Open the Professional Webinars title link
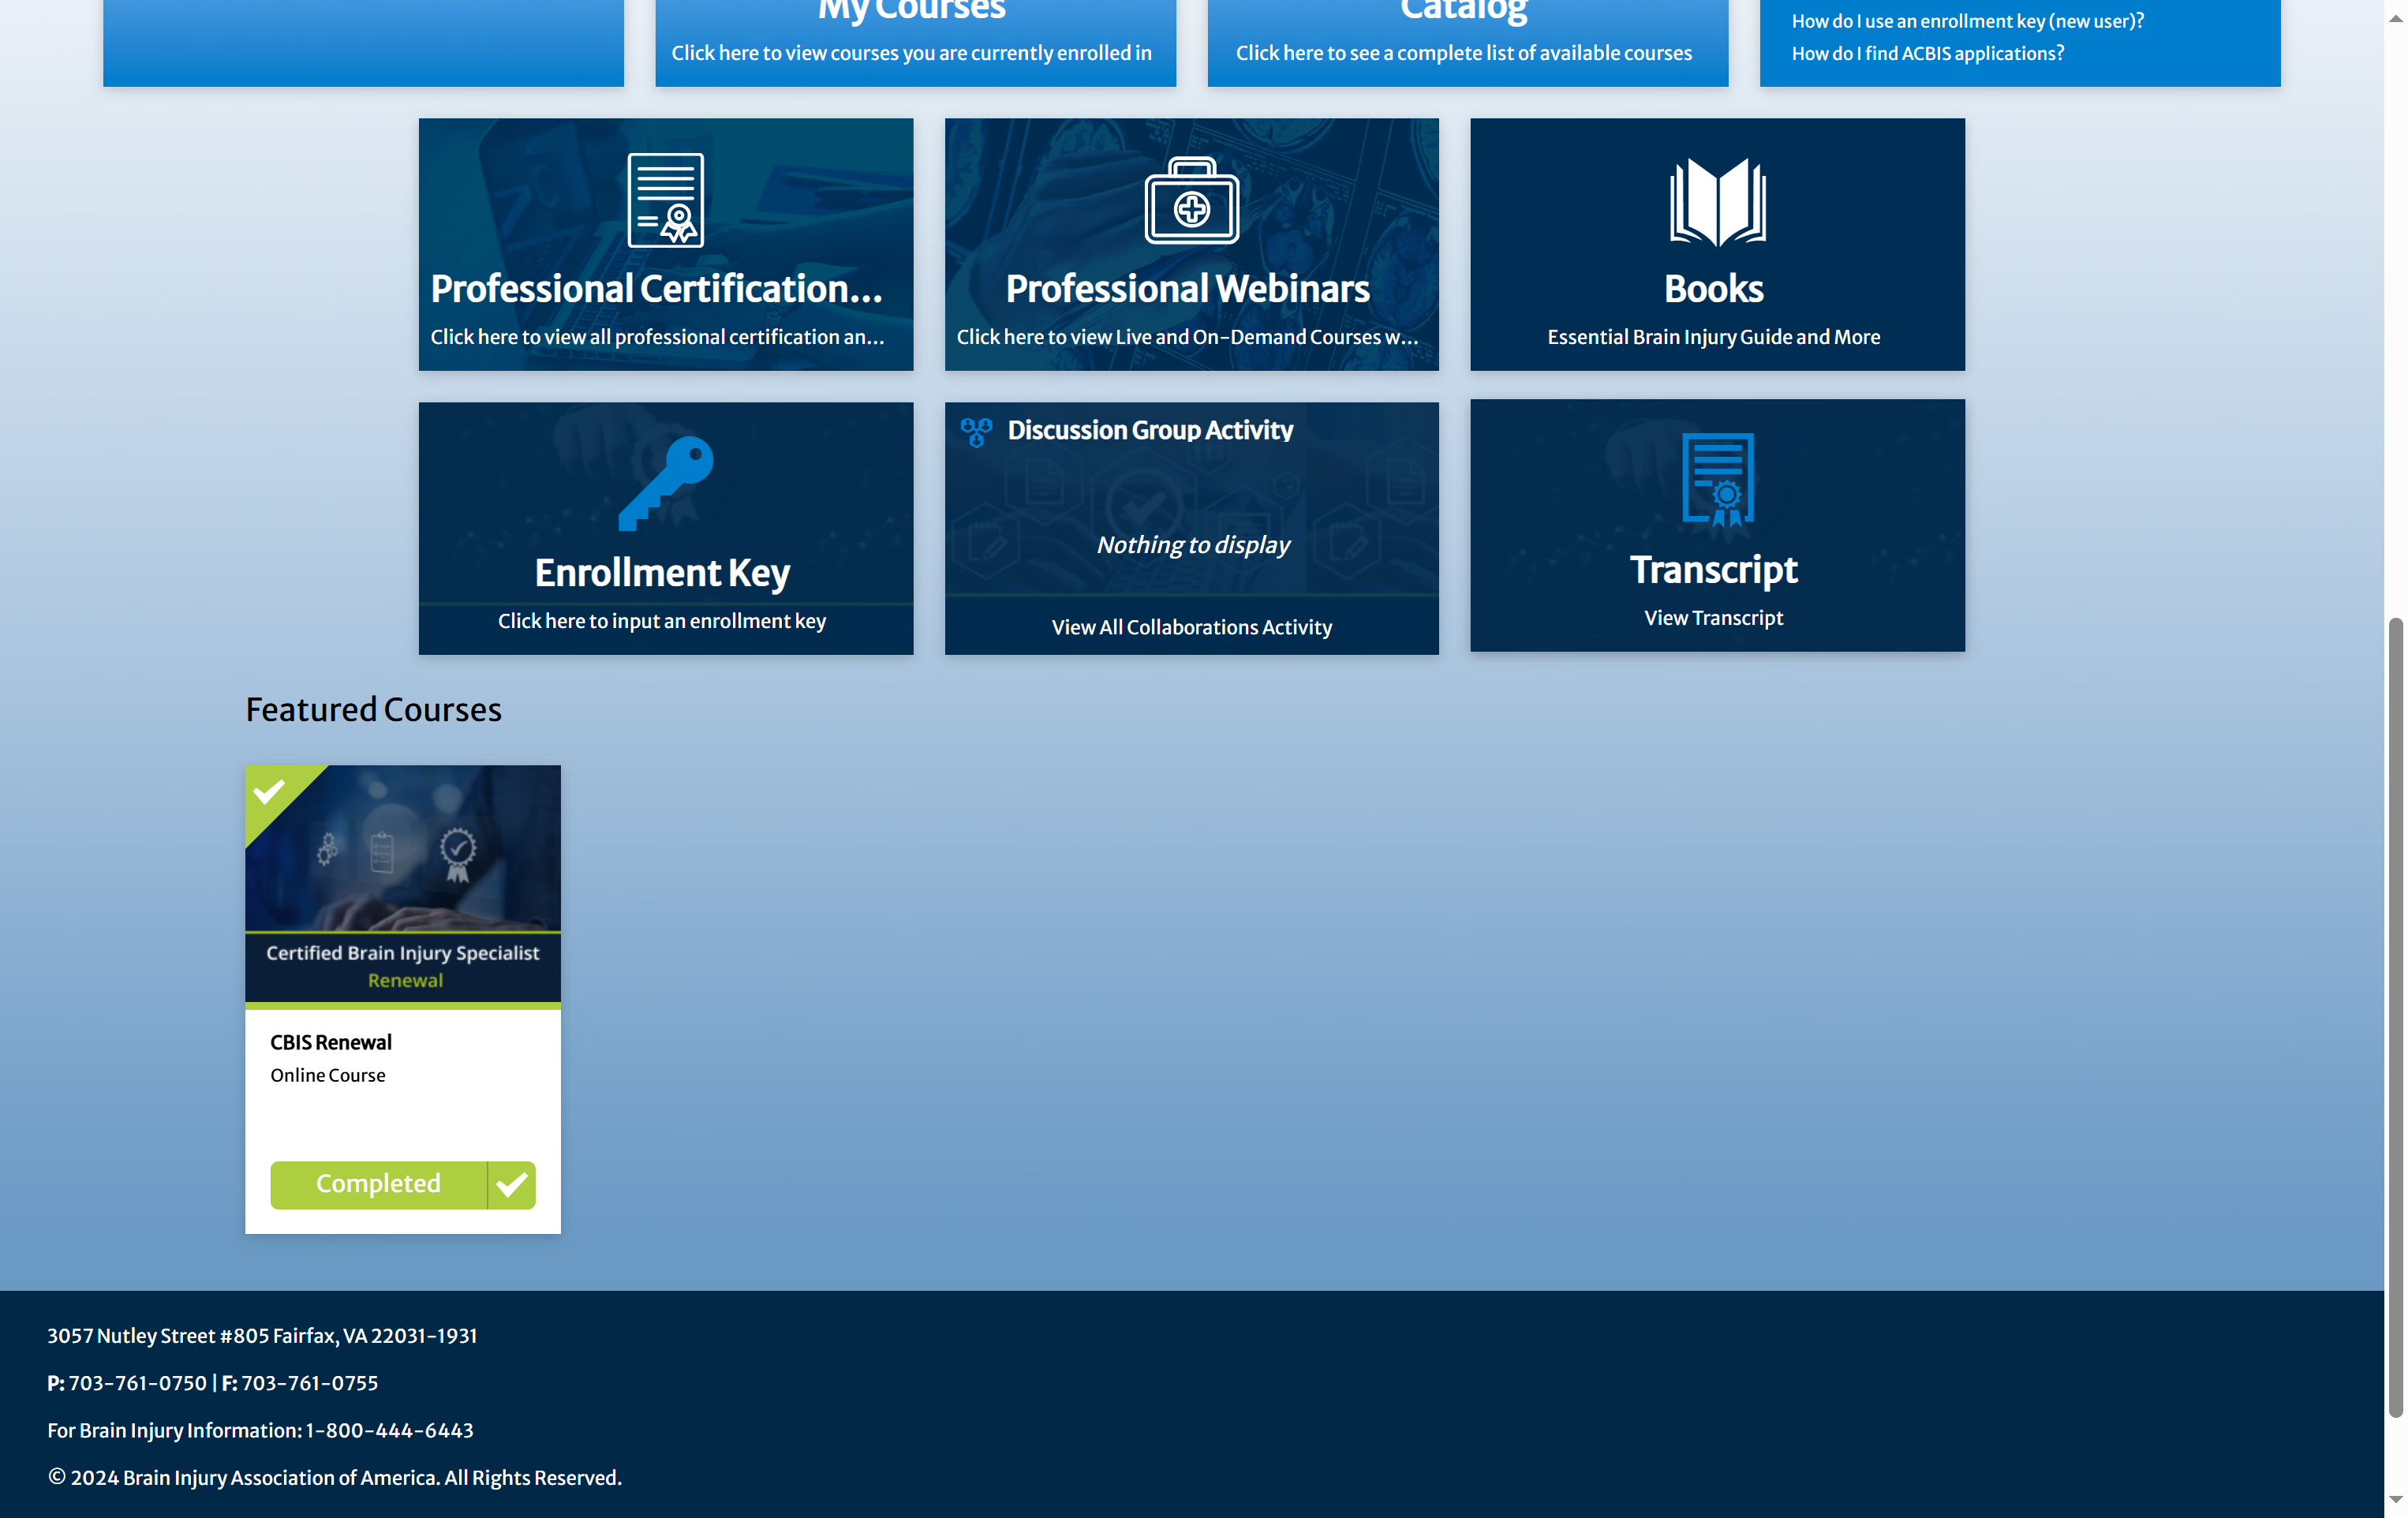This screenshot has height=1518, width=2408. pyautogui.click(x=1187, y=289)
